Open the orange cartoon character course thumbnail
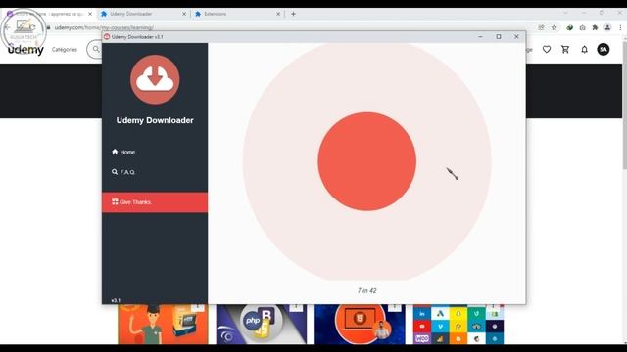Image resolution: width=627 pixels, height=352 pixels. coord(163,324)
